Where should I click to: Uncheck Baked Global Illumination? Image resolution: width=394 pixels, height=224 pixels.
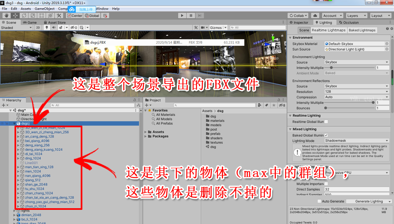click(x=326, y=135)
